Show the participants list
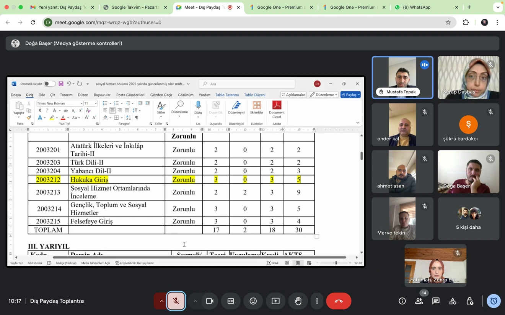The image size is (505, 315). [x=419, y=301]
